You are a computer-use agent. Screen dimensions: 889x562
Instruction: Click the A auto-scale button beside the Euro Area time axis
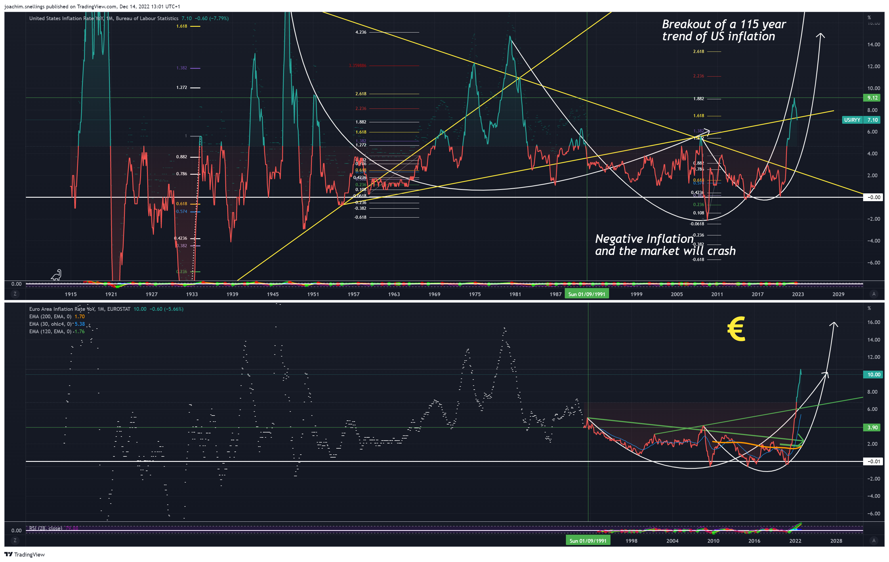pyautogui.click(x=873, y=540)
